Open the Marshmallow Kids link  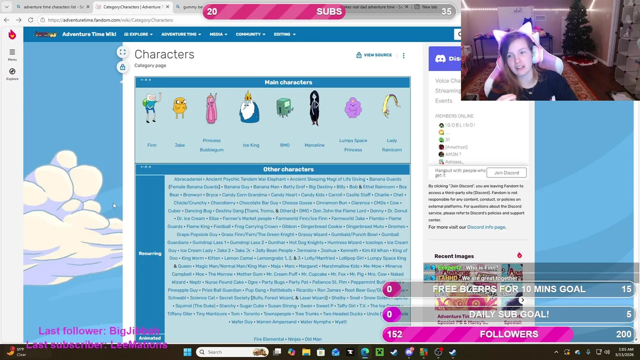point(340,266)
